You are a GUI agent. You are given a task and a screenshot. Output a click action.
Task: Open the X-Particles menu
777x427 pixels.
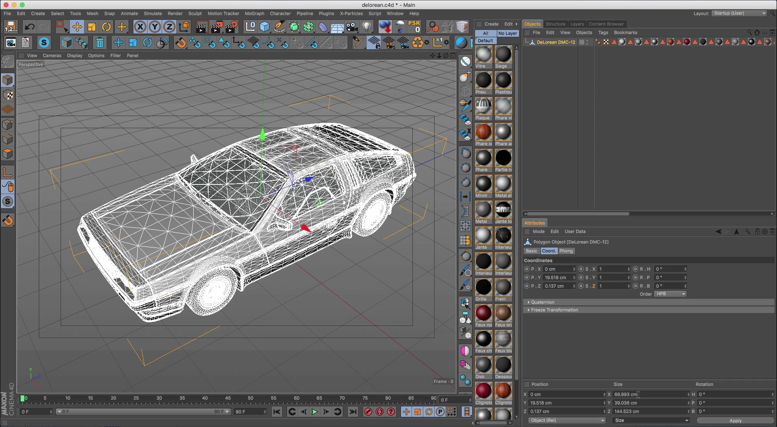(351, 13)
